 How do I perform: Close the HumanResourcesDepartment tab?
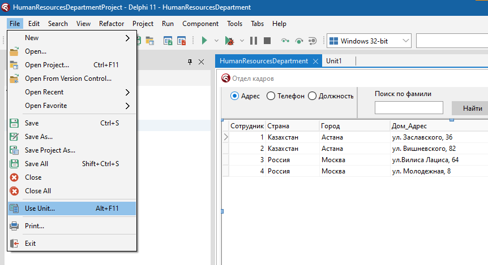[315, 61]
